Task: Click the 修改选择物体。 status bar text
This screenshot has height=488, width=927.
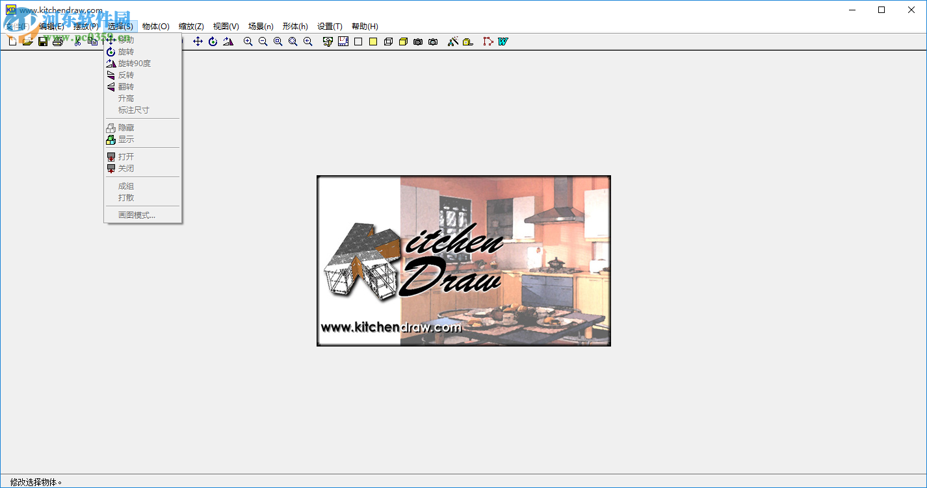Action: click(x=36, y=482)
